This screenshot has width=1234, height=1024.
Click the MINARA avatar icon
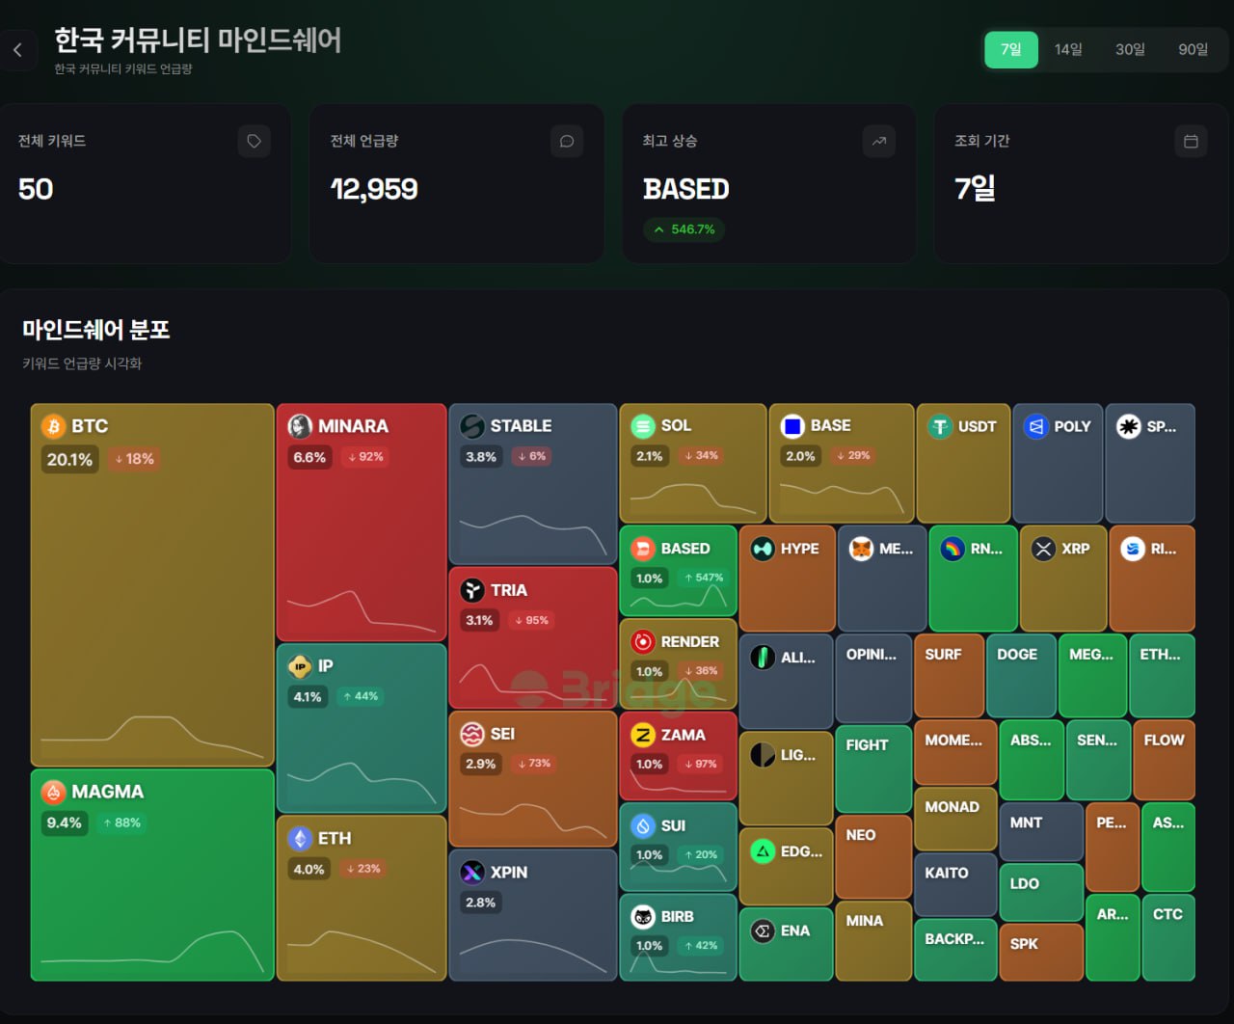point(300,426)
